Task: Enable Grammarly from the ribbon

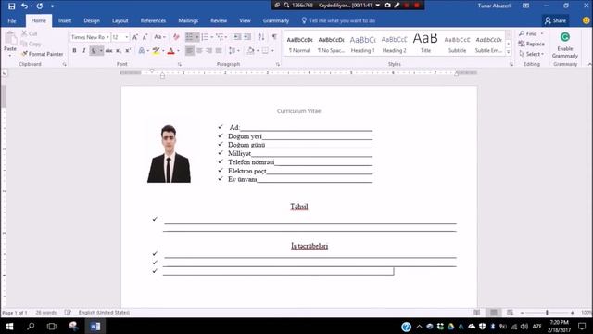Action: [565, 45]
